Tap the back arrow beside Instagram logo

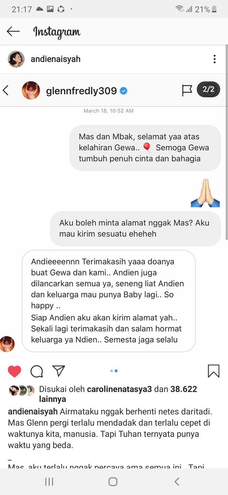[x=13, y=31]
